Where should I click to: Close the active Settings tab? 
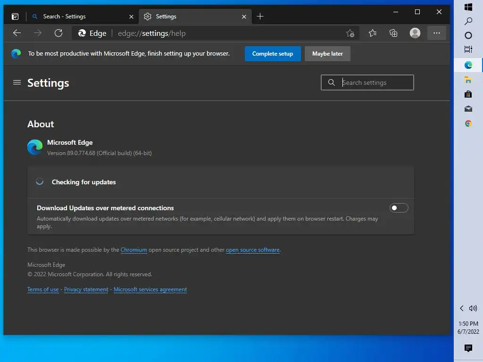pos(244,16)
